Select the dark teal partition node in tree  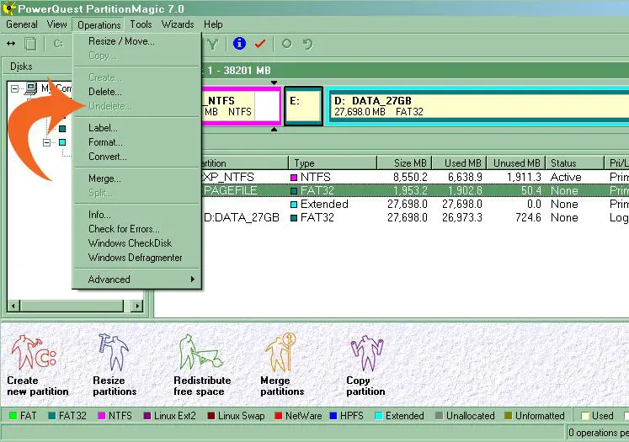[x=62, y=129]
